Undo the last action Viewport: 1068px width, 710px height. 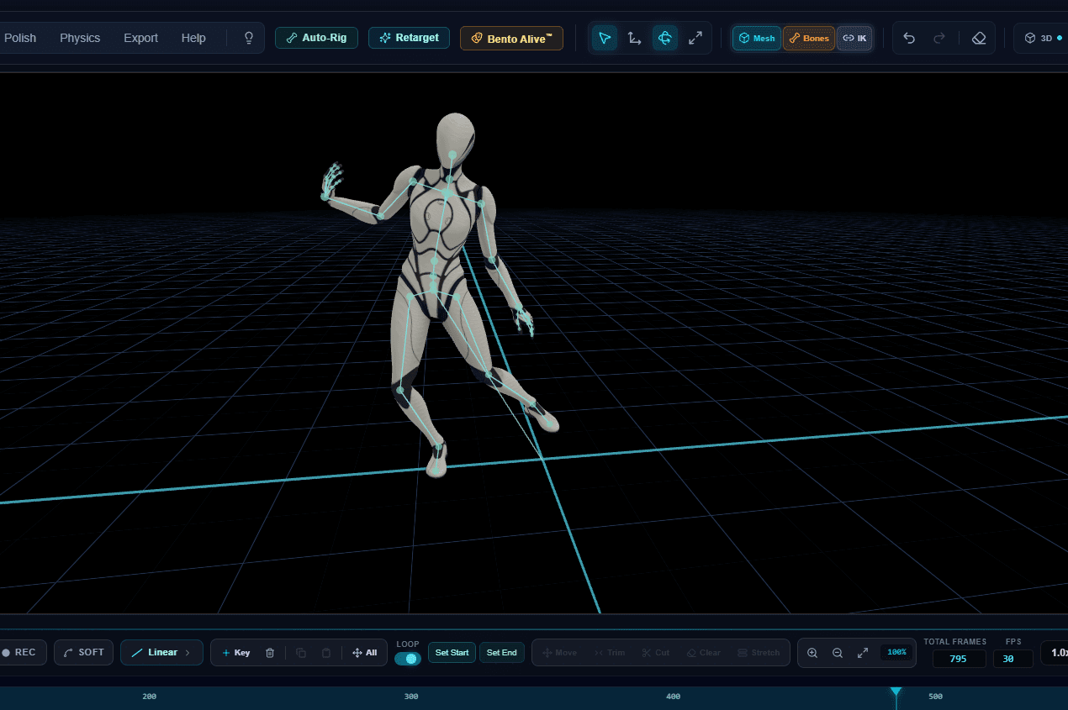[x=909, y=38]
